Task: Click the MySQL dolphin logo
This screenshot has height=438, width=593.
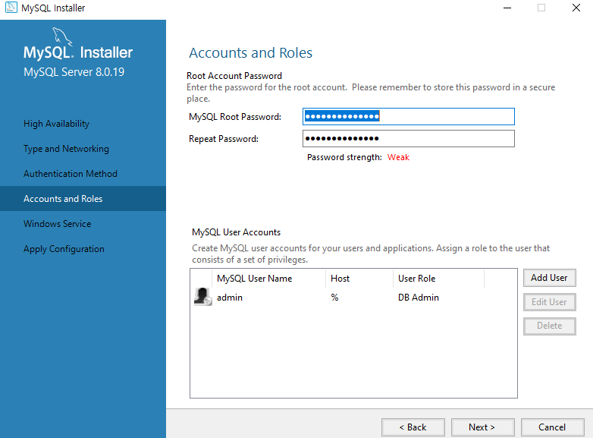Action: point(62,36)
